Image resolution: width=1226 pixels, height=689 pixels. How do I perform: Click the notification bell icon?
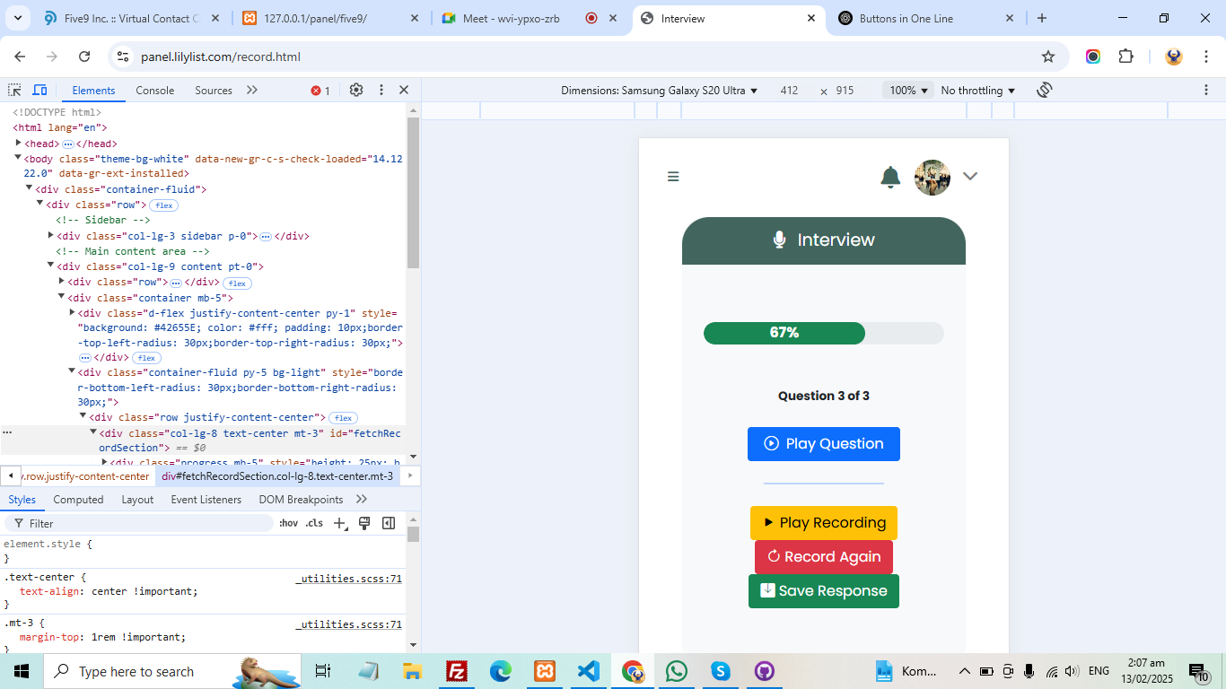point(890,178)
